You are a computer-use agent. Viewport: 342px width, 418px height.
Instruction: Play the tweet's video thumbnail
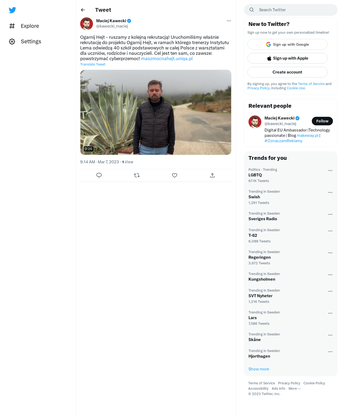tap(156, 112)
